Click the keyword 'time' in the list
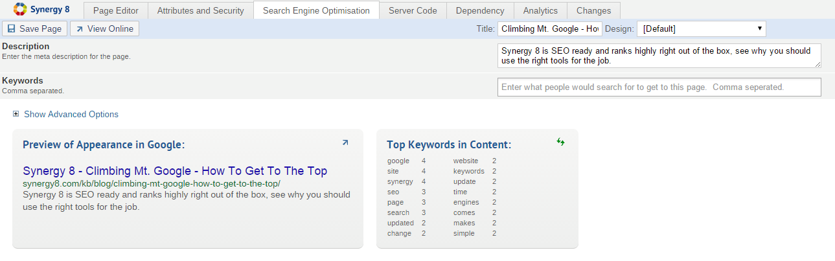This screenshot has width=835, height=261. 460,192
